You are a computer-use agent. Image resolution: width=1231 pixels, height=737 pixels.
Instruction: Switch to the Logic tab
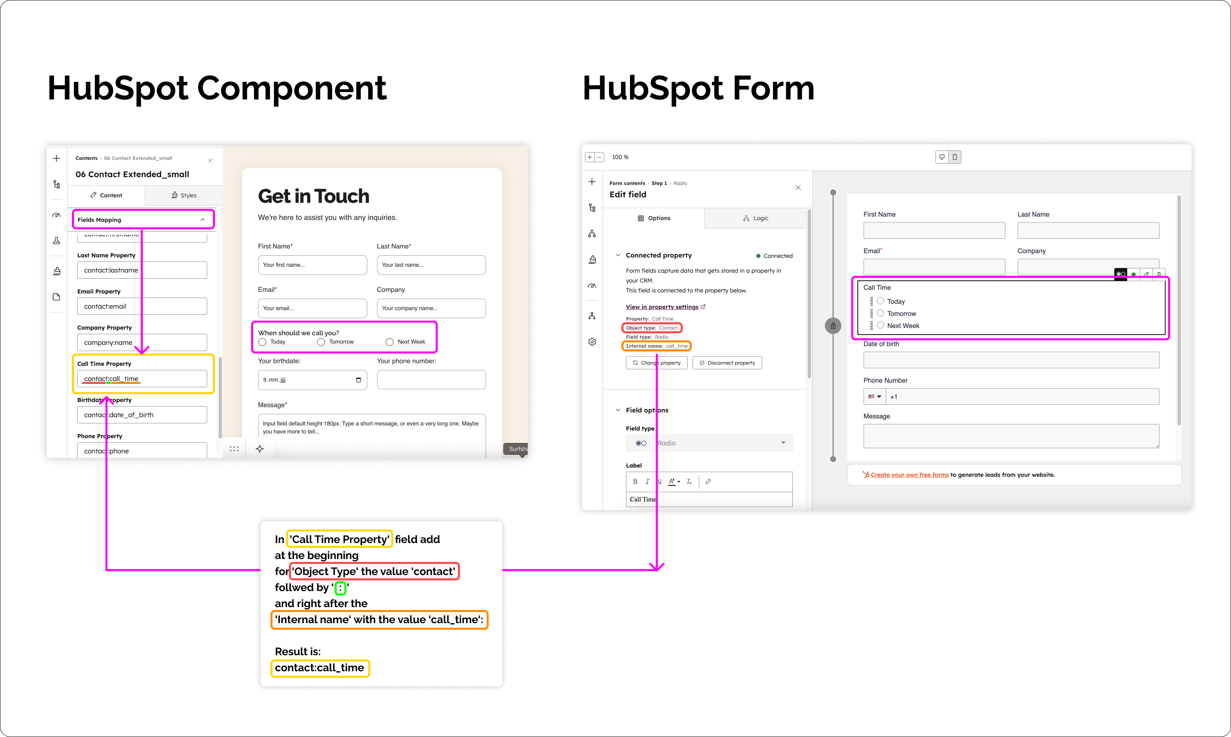[755, 218]
